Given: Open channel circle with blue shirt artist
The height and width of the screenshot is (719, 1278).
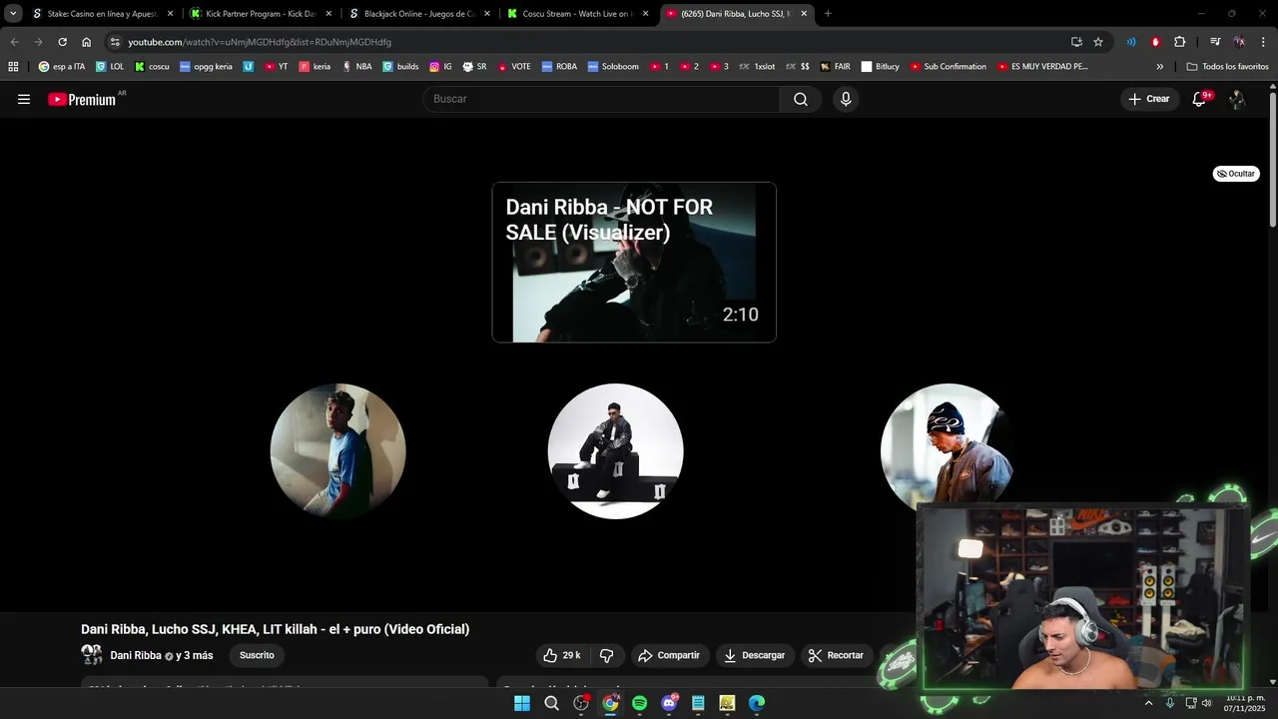Looking at the screenshot, I should pos(337,451).
